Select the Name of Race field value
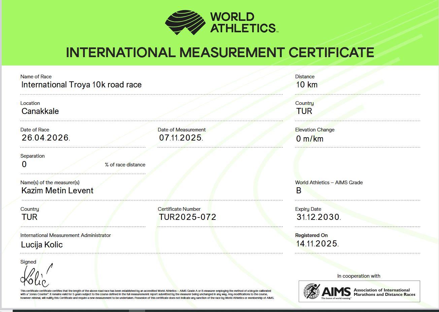The image size is (439, 312). (x=81, y=85)
